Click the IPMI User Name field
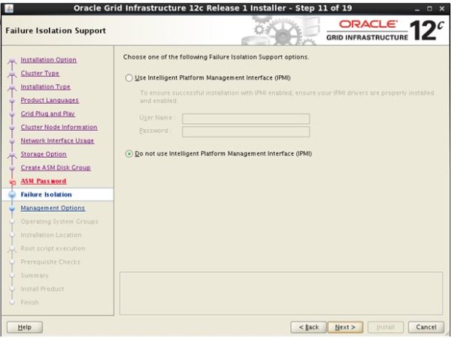This screenshot has width=451, height=338. point(246,119)
